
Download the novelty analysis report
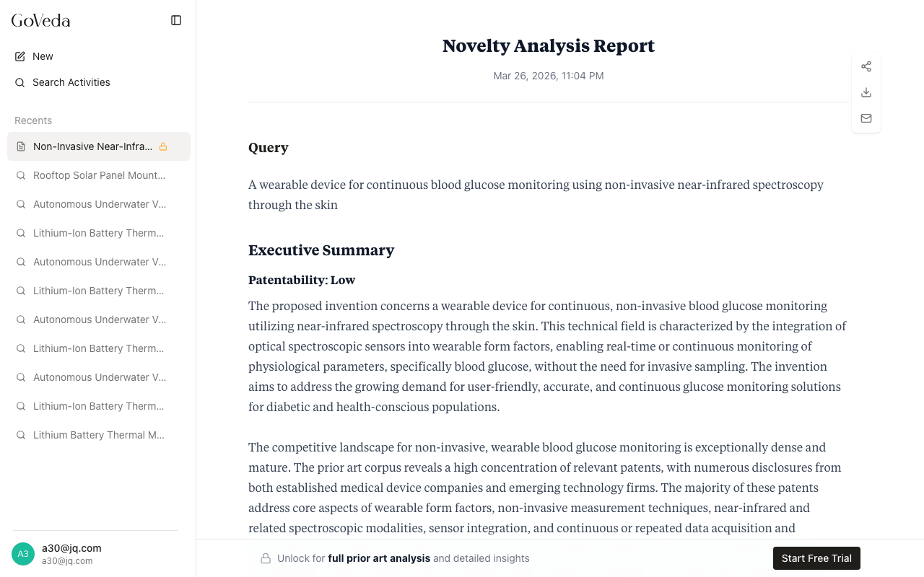866,92
